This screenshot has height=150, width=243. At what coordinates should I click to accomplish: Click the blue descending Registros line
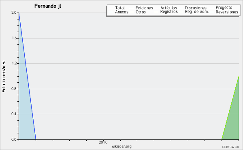click(x=28, y=76)
